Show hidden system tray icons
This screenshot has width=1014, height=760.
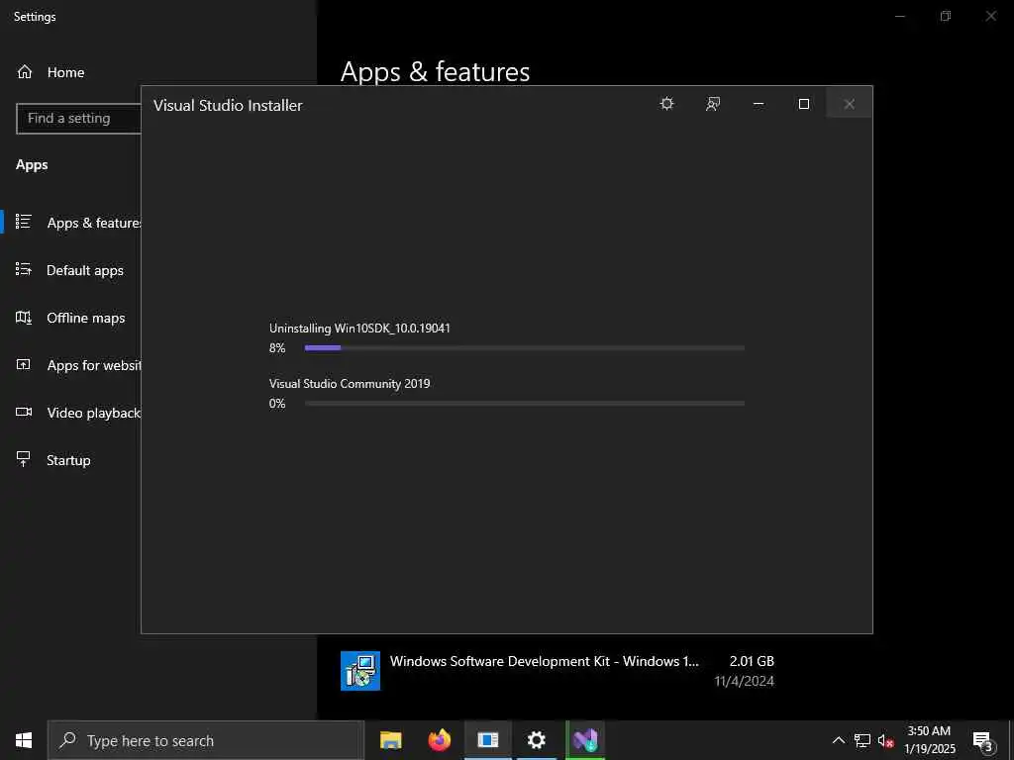click(x=838, y=740)
